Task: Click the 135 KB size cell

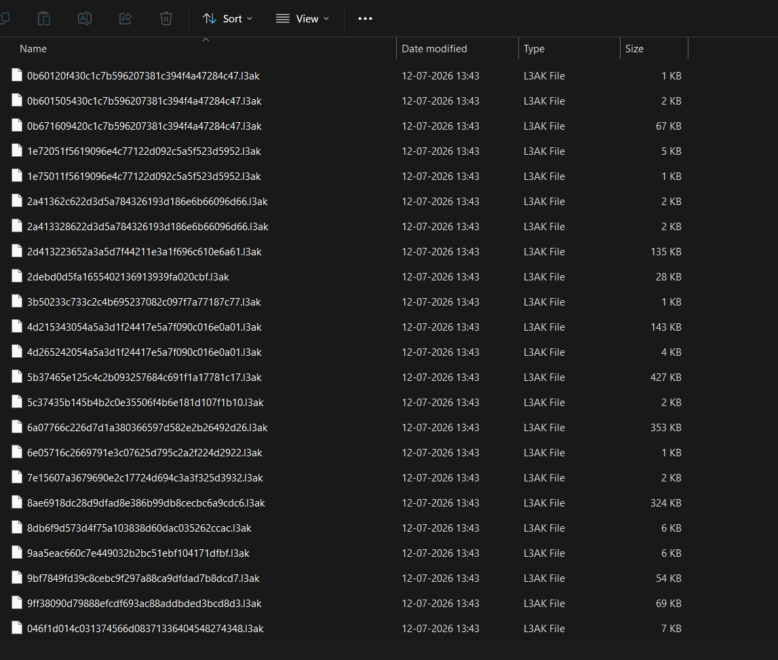Action: coord(666,252)
